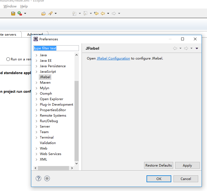Viewport: 207px width, 191px height.
Task: Click the tree scroll down arrow
Action: pos(77,164)
